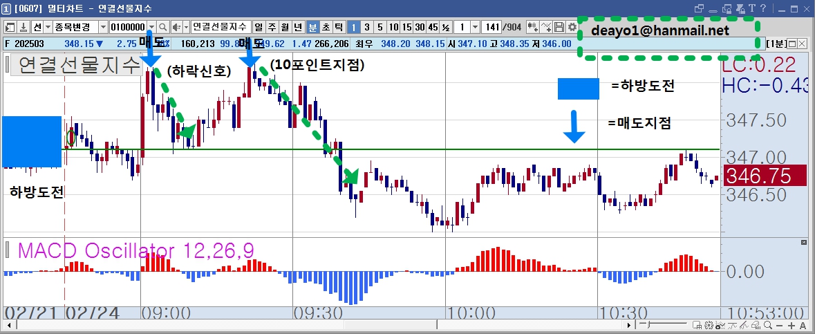Image resolution: width=815 pixels, height=334 pixels.
Task: Click the F 202503 contract code text
Action: click(24, 44)
